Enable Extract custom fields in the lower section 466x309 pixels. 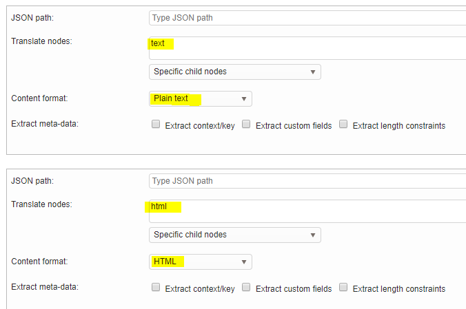[x=246, y=288]
